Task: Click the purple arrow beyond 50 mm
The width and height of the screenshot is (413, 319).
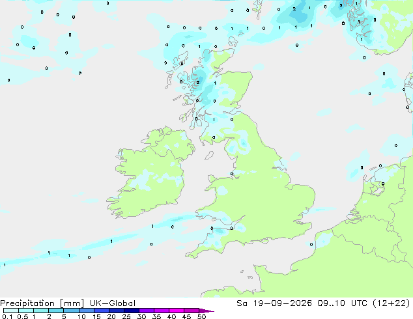Action: tap(206, 311)
